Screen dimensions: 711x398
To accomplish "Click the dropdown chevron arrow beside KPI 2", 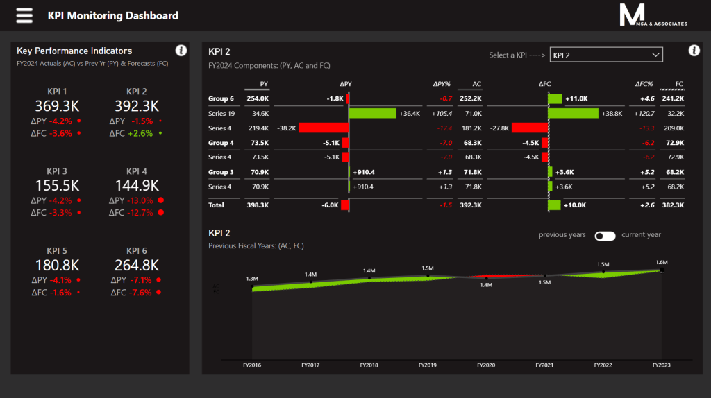I will click(654, 55).
